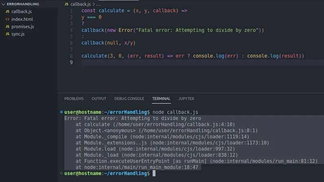The height and width of the screenshot is (182, 324).
Task: Expand the breadcrumb ellipsis after callback.js
Action: 98,4
